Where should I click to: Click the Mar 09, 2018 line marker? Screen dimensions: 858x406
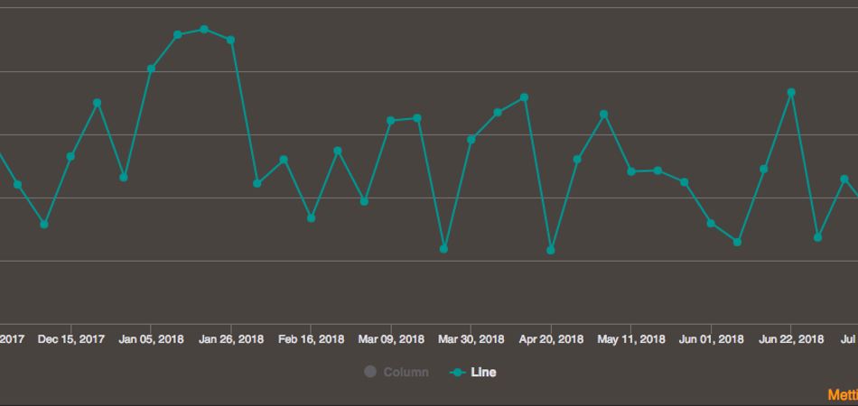tap(391, 120)
